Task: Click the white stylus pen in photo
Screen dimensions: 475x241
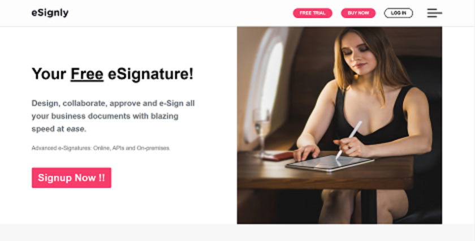Action: (349, 139)
